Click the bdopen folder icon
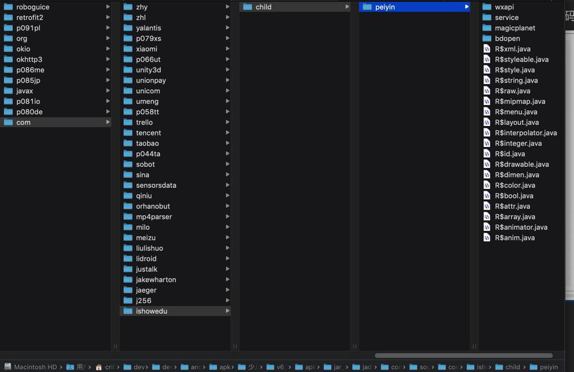Screen dimensions: 574x372 (487, 38)
